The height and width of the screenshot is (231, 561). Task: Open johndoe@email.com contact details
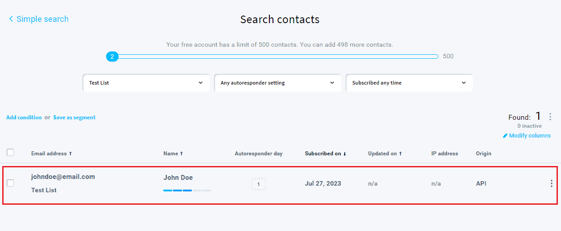(63, 177)
